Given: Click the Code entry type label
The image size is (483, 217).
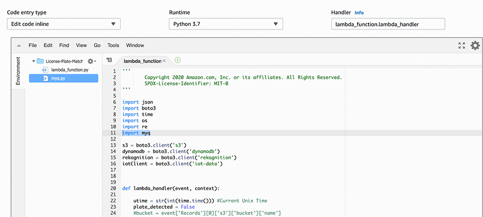Looking at the screenshot, I should (27, 13).
